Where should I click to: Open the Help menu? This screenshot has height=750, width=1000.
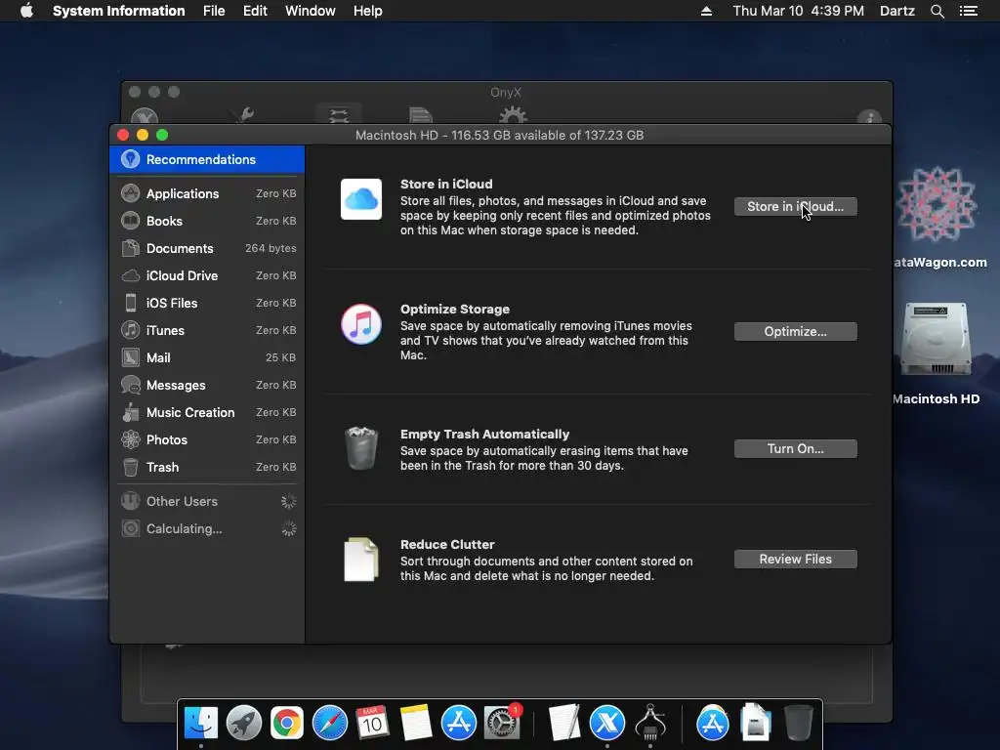point(368,11)
